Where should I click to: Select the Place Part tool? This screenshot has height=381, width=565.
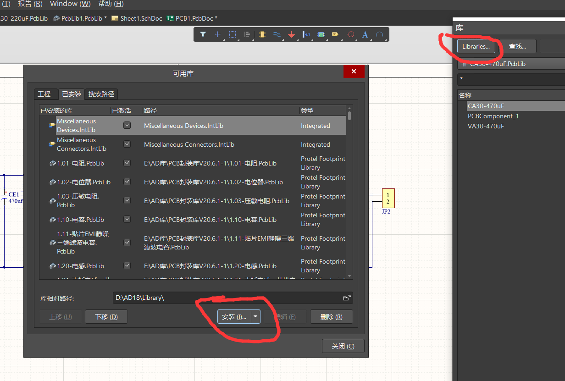(262, 34)
